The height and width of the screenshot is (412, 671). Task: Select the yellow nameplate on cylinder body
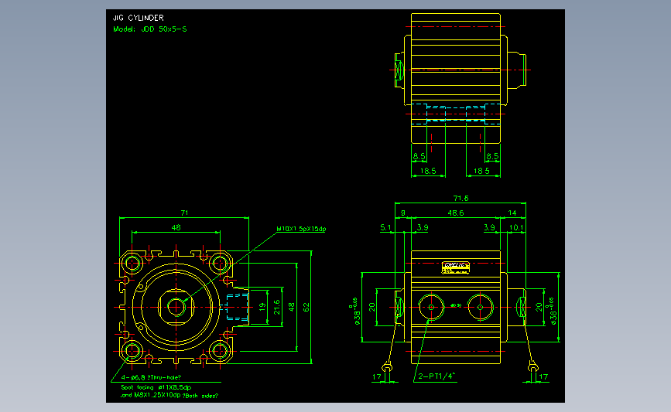click(x=456, y=267)
